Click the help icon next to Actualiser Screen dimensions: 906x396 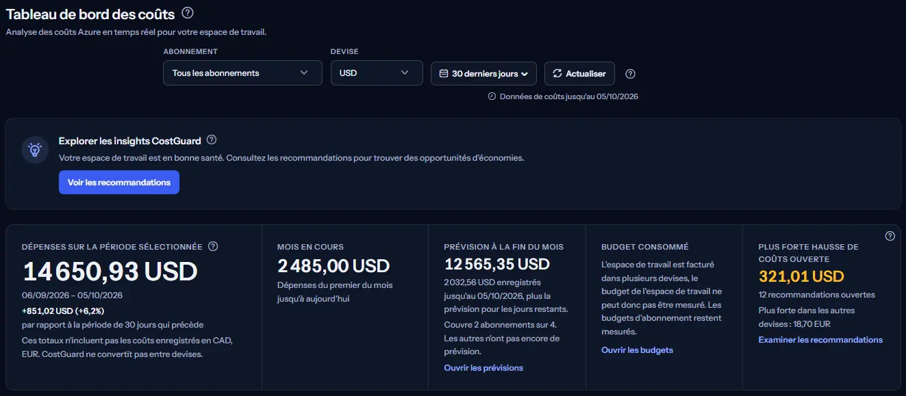(x=631, y=74)
